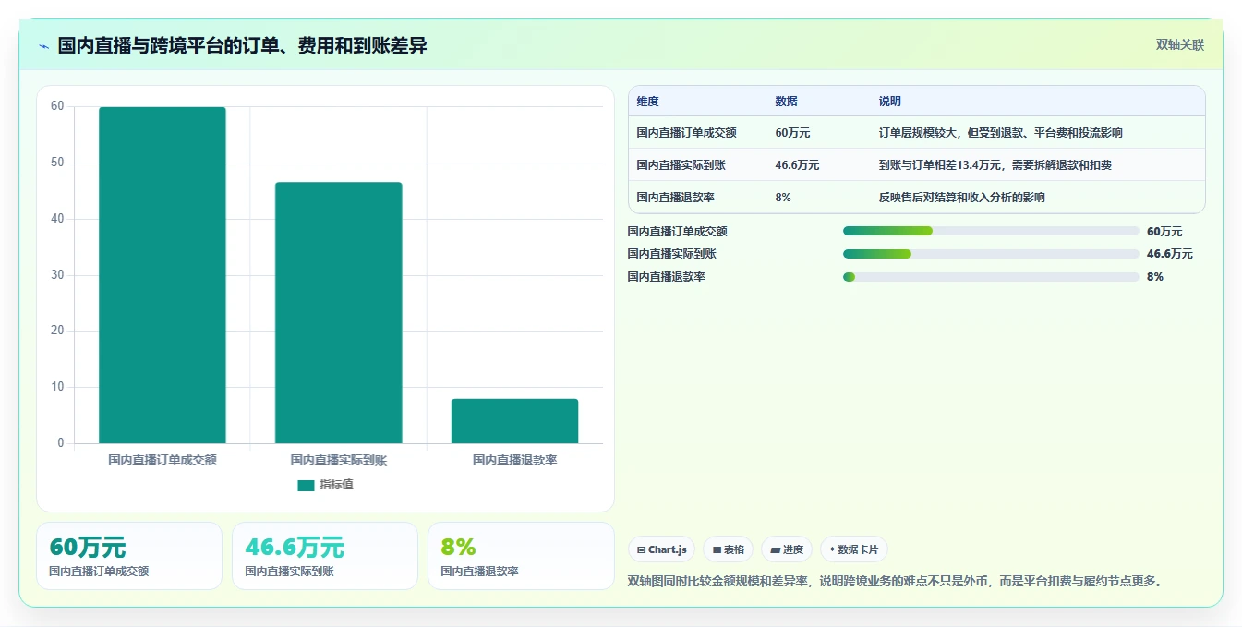
Task: Click description 到账与订单相差13.4万元，需要拆解退款和扣费
Action: pos(995,165)
